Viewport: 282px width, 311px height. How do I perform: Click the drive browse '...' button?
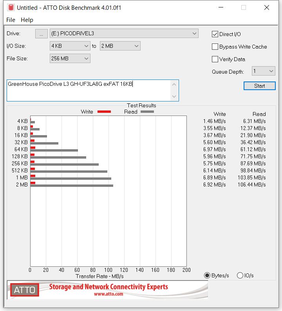(x=41, y=34)
